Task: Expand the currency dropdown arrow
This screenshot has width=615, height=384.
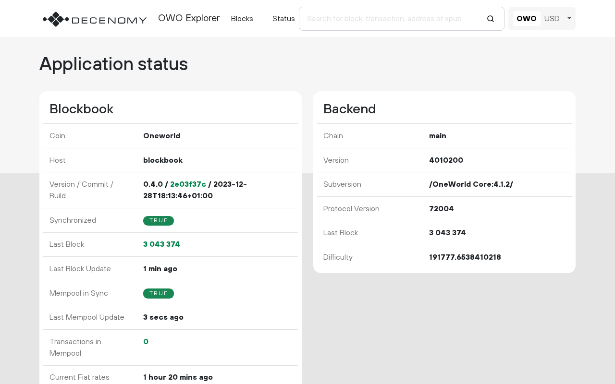Action: tap(569, 18)
